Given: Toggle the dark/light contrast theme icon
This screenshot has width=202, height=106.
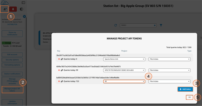Looking at the screenshot, I should (x=21, y=9).
